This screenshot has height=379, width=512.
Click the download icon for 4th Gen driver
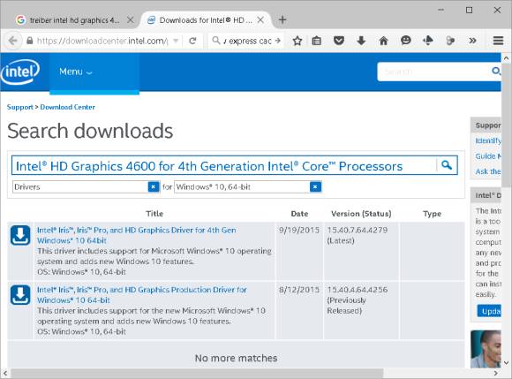click(x=20, y=235)
